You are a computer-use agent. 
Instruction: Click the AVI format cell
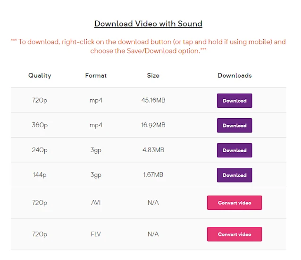click(x=96, y=202)
